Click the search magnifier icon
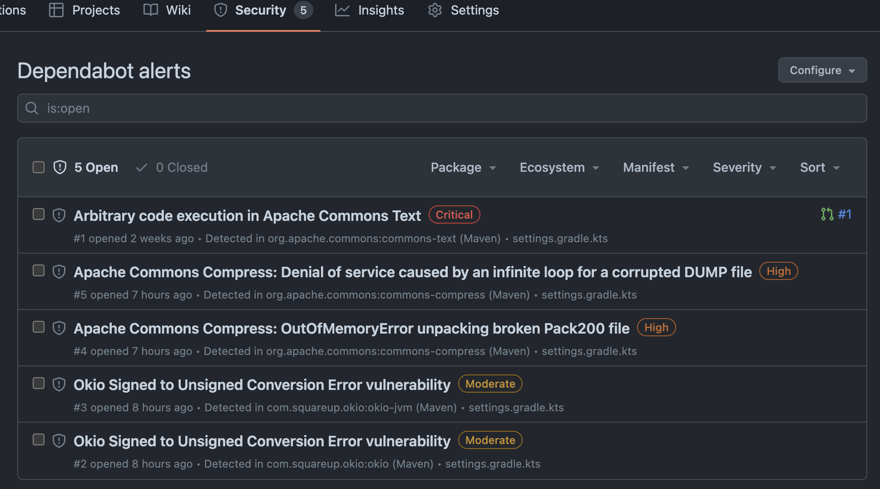 tap(32, 108)
